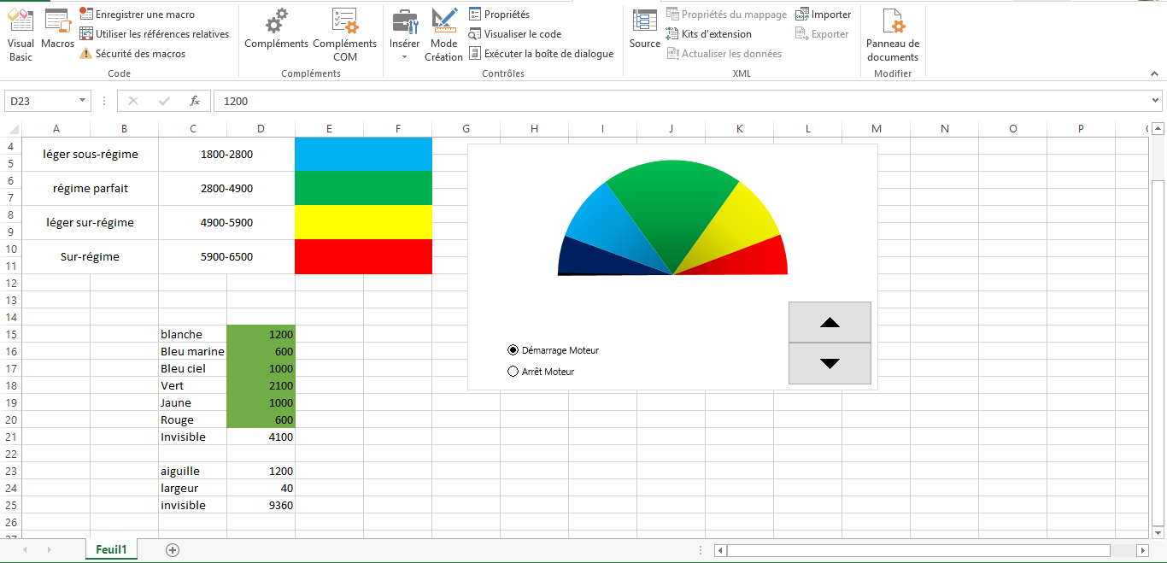Click the cancel X in formula bar
This screenshot has height=563, width=1167.
click(132, 101)
